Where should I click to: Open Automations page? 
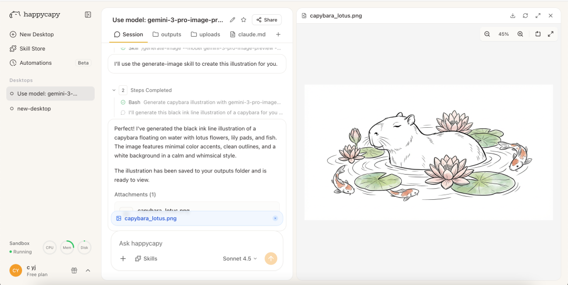(31, 63)
